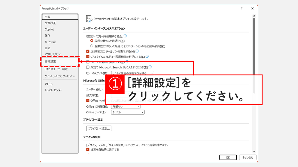Toggle リアルタイムのプレビュー表示機能 checkbox
Viewport: 298px width, 167px height.
pos(88,57)
